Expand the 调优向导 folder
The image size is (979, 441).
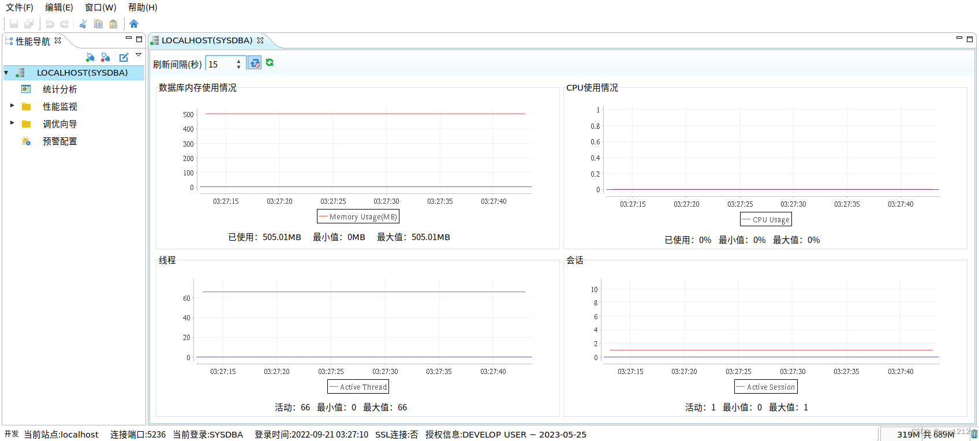tap(12, 123)
